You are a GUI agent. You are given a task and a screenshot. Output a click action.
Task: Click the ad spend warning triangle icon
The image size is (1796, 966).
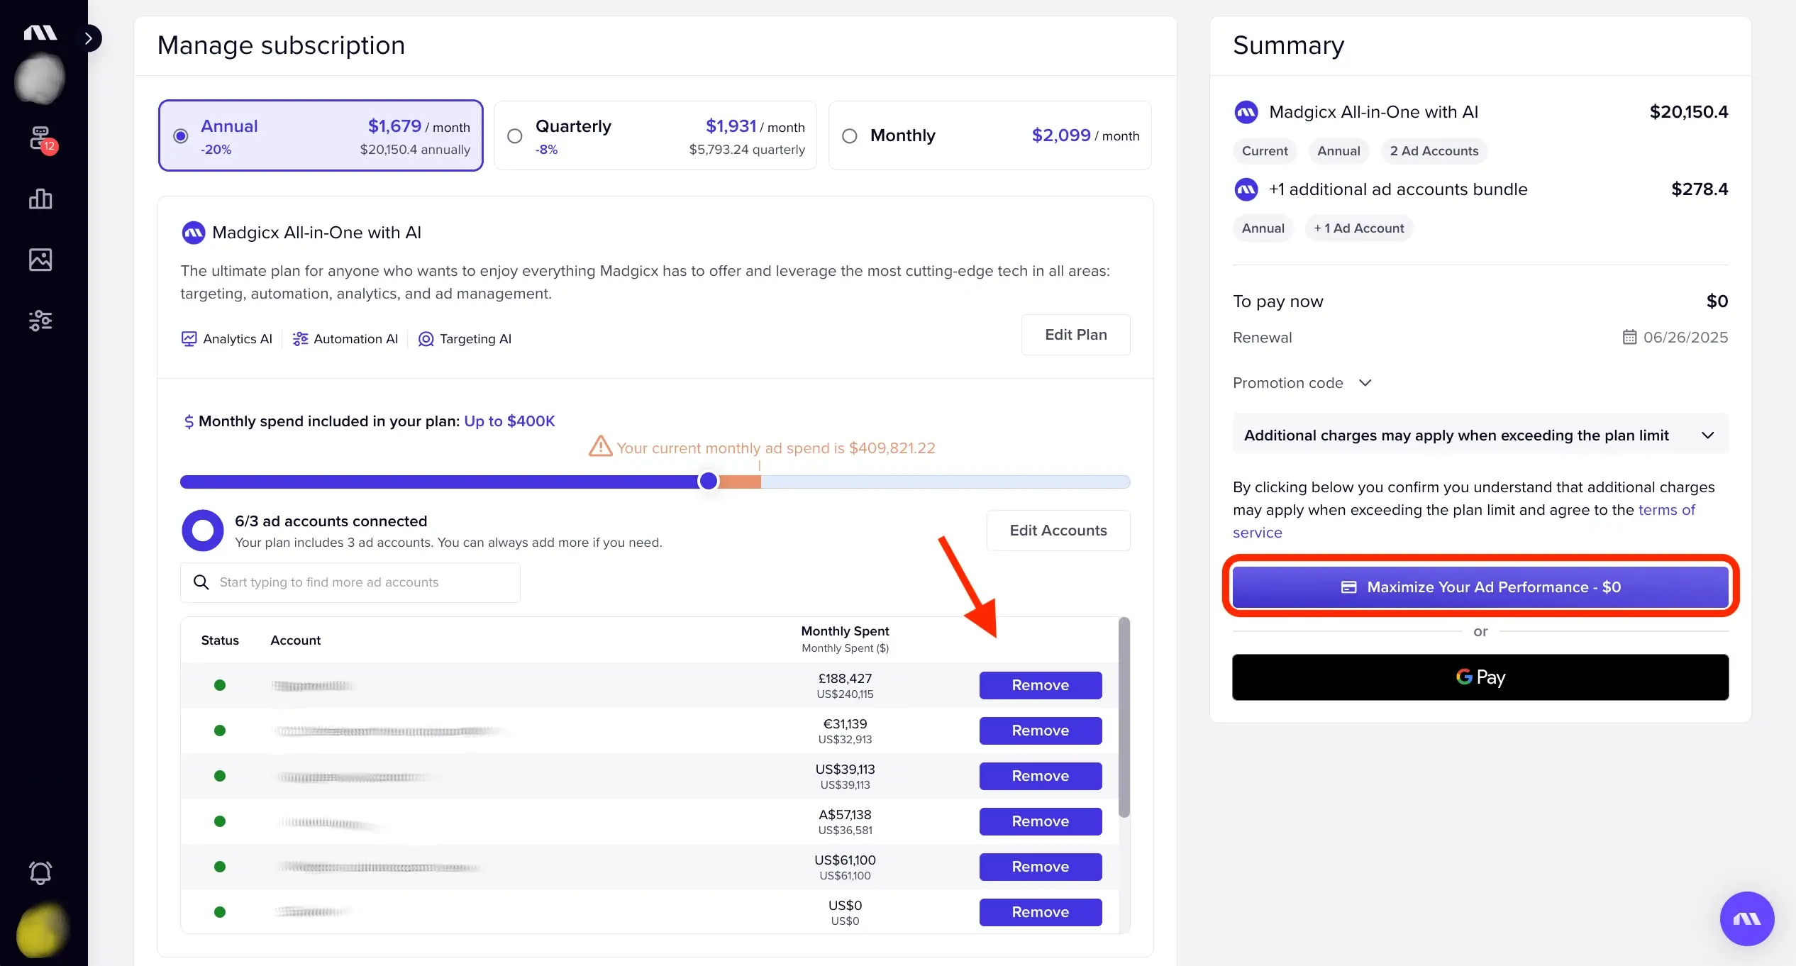600,447
